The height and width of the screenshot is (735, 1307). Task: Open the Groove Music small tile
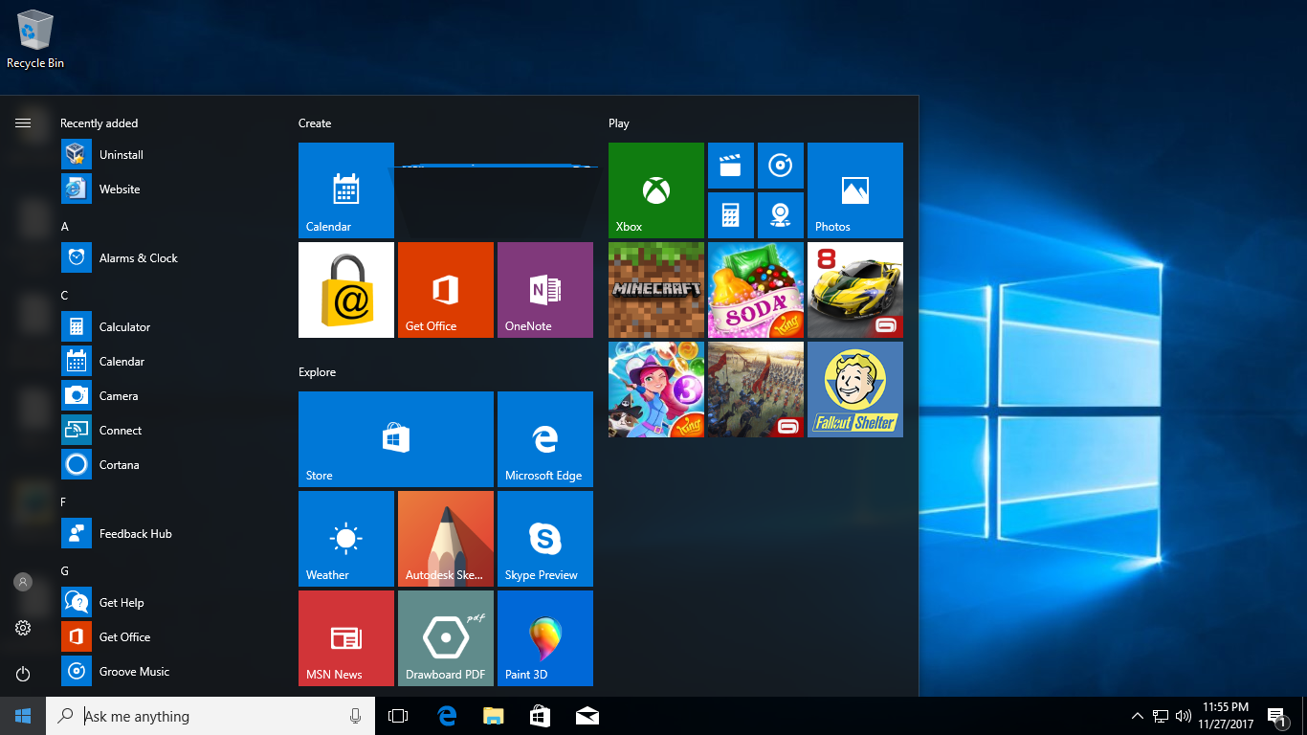781,166
